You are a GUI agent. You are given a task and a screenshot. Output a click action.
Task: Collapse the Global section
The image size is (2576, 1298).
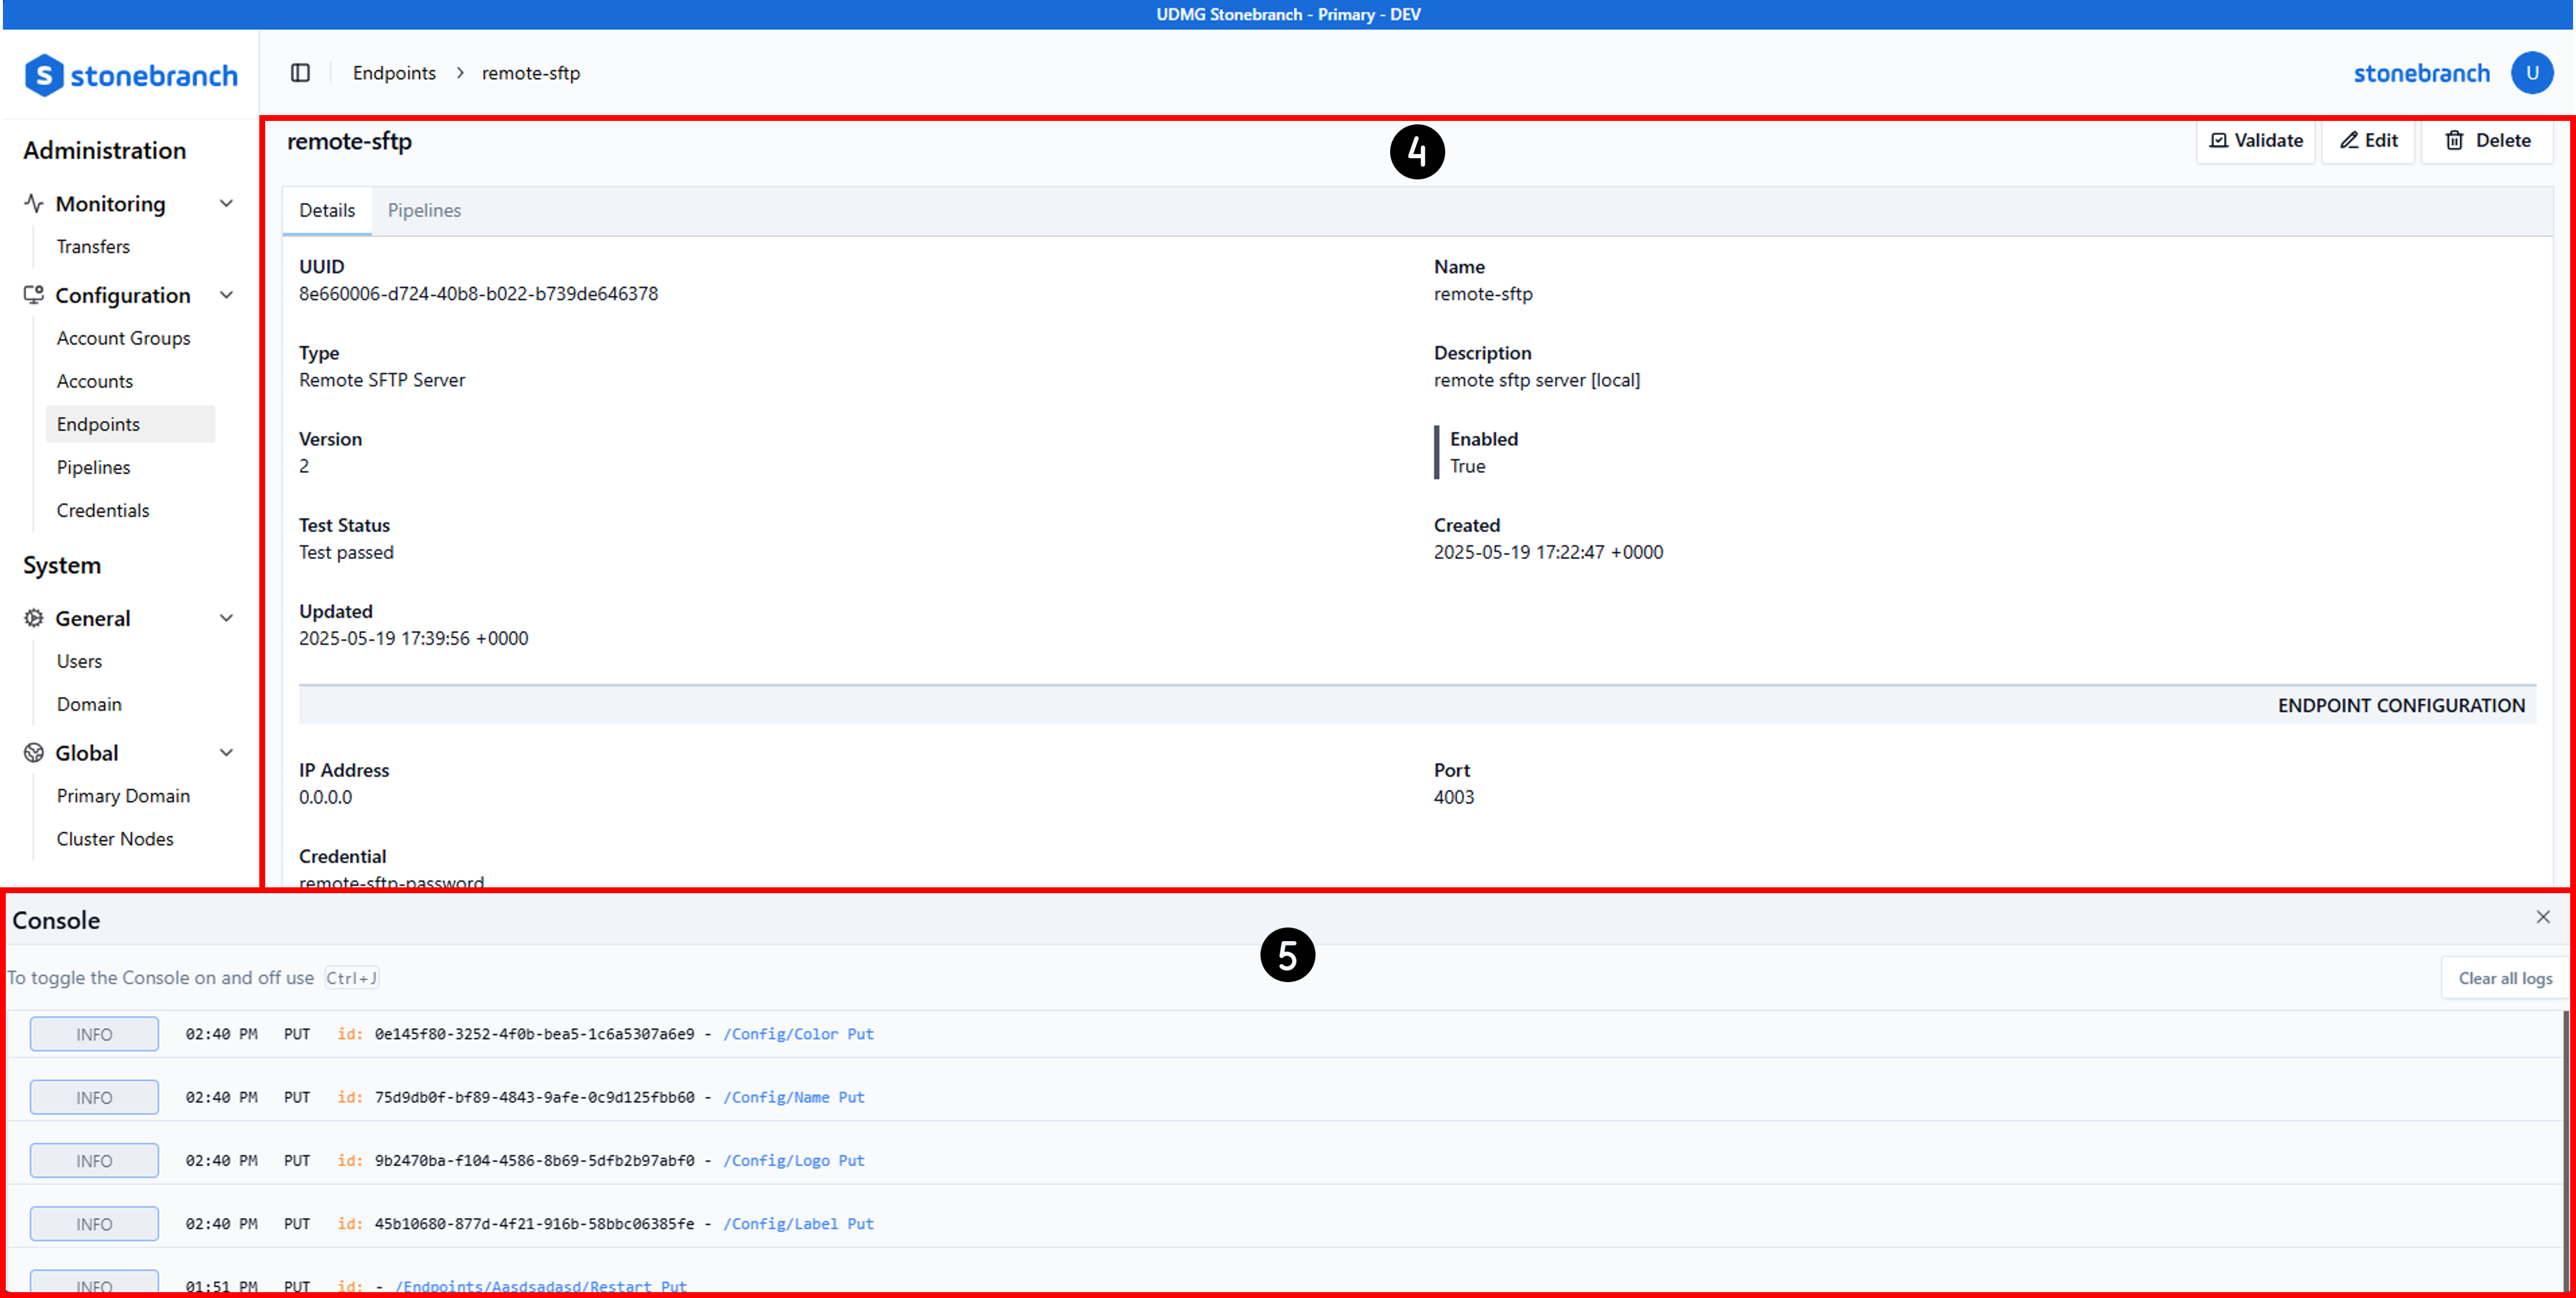coord(227,752)
